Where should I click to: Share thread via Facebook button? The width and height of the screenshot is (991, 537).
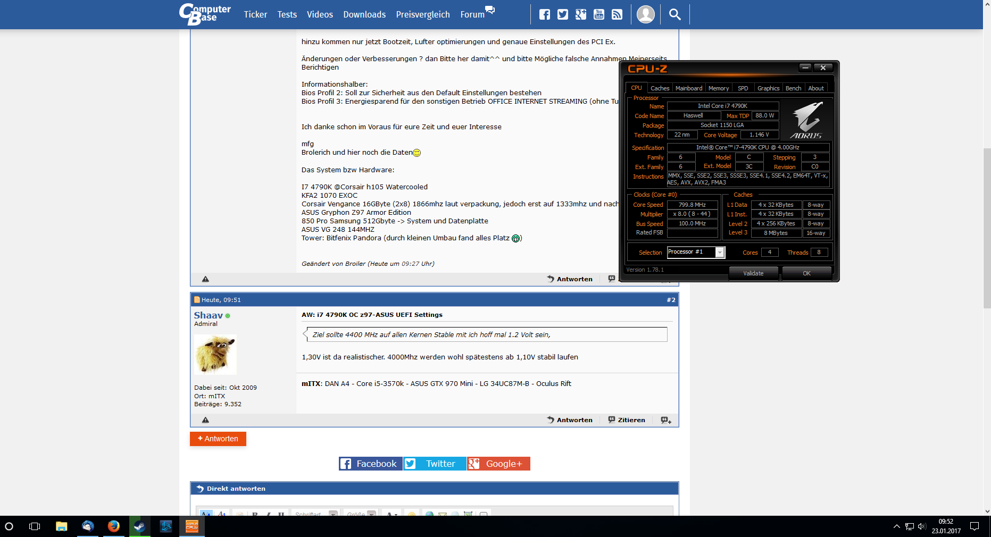pyautogui.click(x=371, y=464)
